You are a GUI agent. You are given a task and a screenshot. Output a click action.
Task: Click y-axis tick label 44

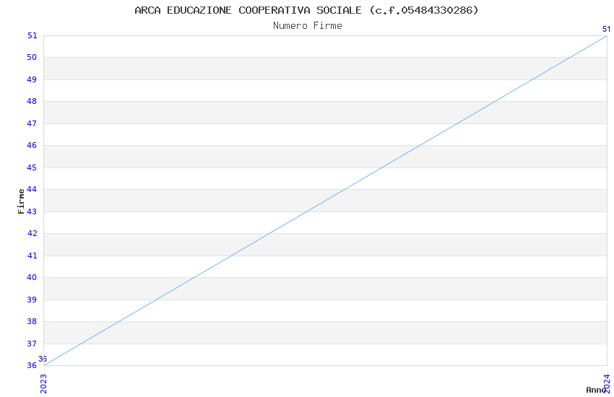click(32, 189)
